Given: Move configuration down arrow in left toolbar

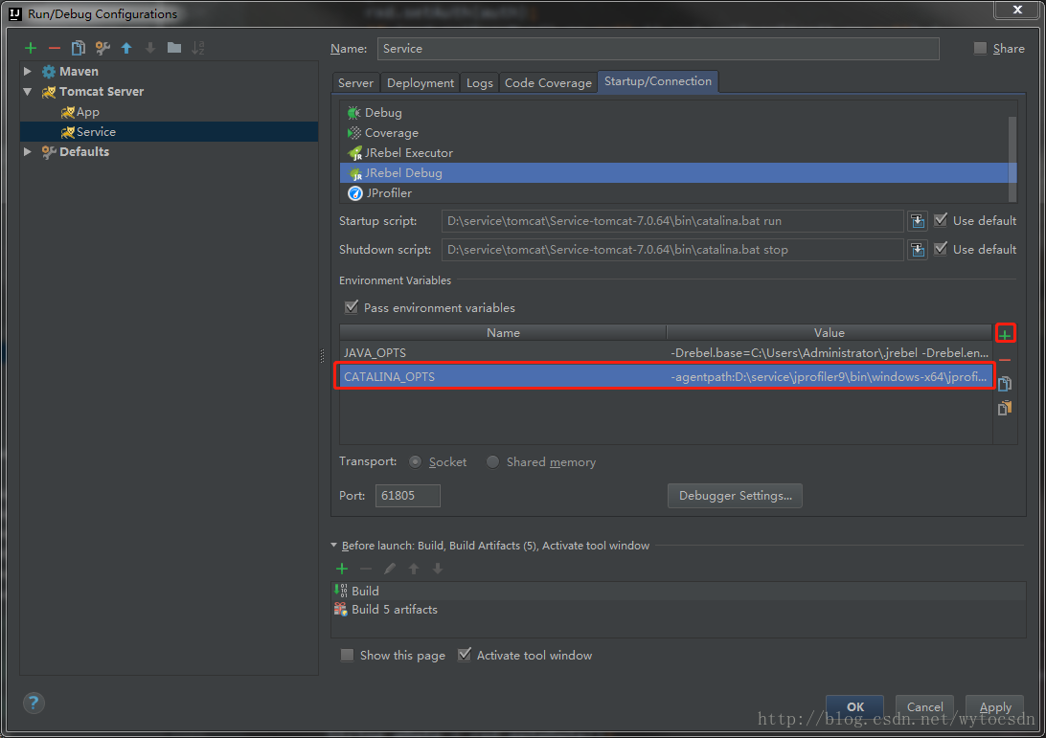Looking at the screenshot, I should pos(150,48).
